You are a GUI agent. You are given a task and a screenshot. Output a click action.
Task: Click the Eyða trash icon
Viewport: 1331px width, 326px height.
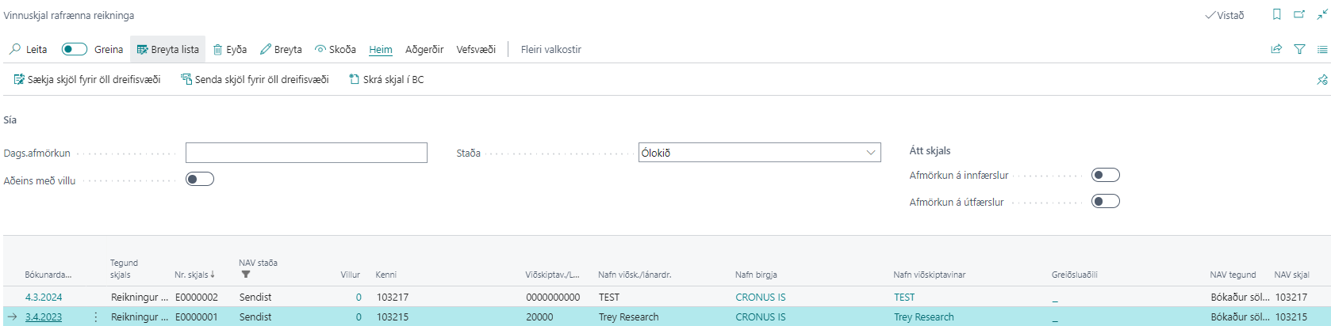click(218, 49)
